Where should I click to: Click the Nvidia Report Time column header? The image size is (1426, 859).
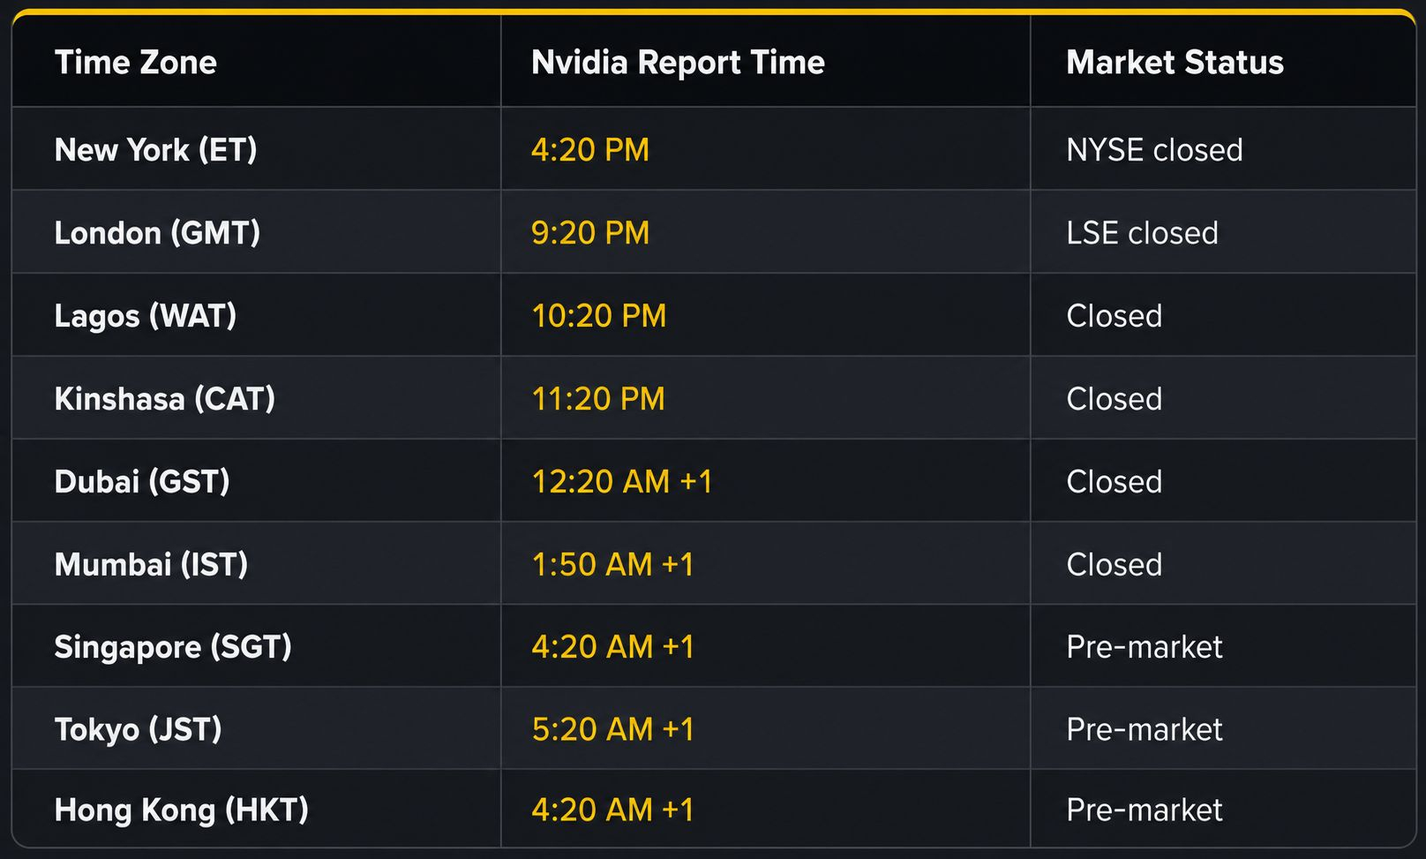pos(678,63)
